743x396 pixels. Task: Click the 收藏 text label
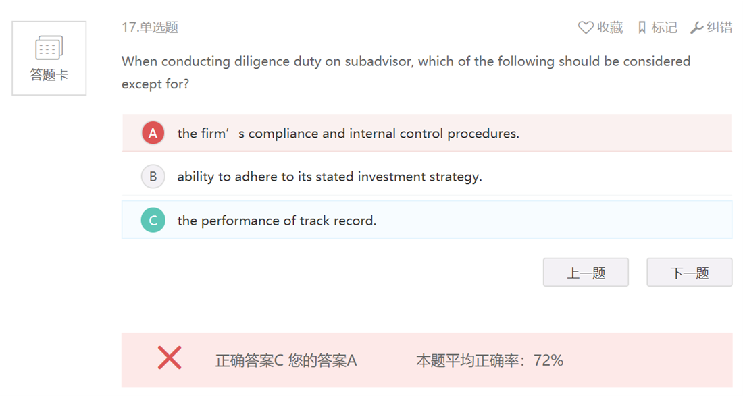coord(610,28)
